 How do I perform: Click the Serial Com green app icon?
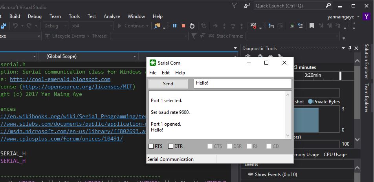click(153, 63)
